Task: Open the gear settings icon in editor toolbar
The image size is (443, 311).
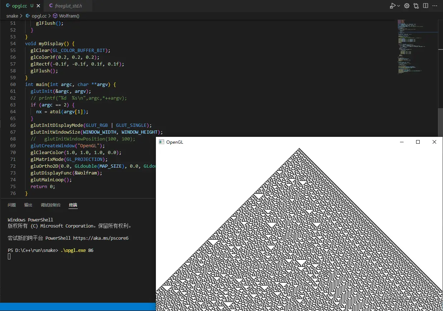Action: coord(407,6)
